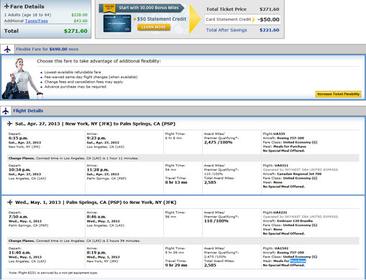The image size is (366, 280).
Task: Click the Flight 6231 non-jet equipment note
Action: [53, 273]
